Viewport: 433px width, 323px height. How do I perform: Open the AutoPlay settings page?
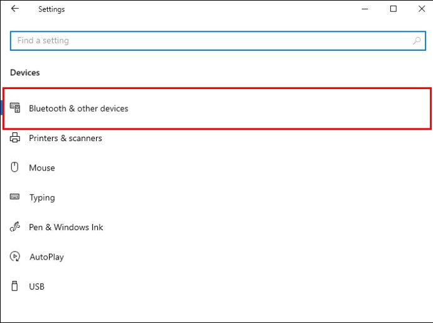click(46, 257)
